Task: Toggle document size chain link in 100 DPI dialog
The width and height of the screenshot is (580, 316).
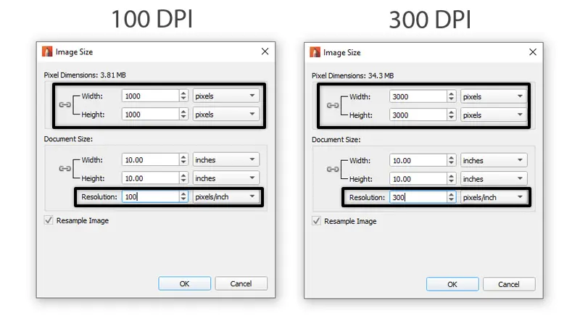Action: [65, 169]
